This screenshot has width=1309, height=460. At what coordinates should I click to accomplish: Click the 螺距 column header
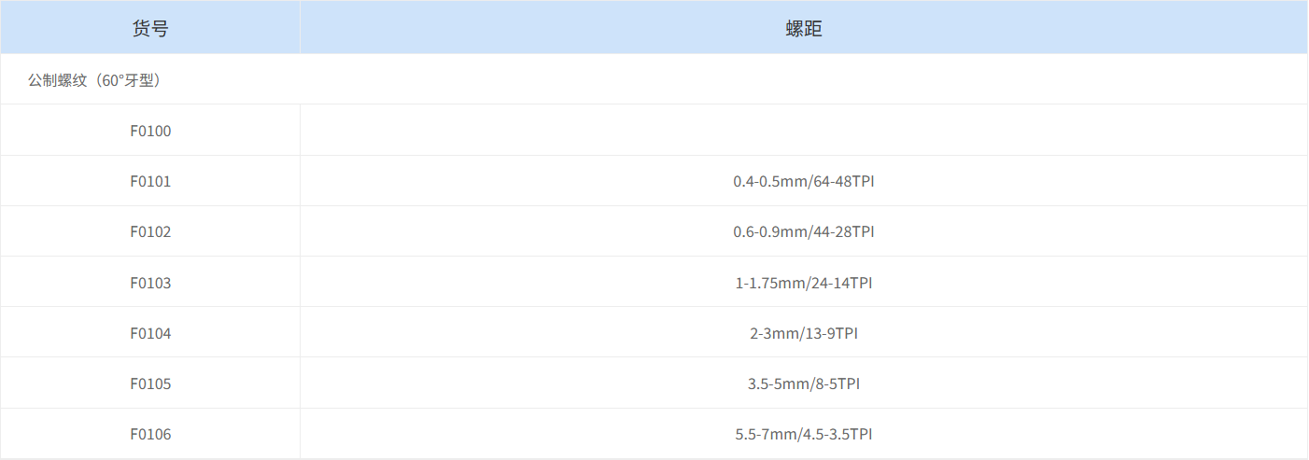[803, 28]
